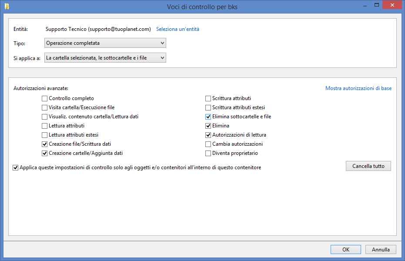405x261 pixels.
Task: Show Mostra autorizzazioni di base
Action: [358, 88]
